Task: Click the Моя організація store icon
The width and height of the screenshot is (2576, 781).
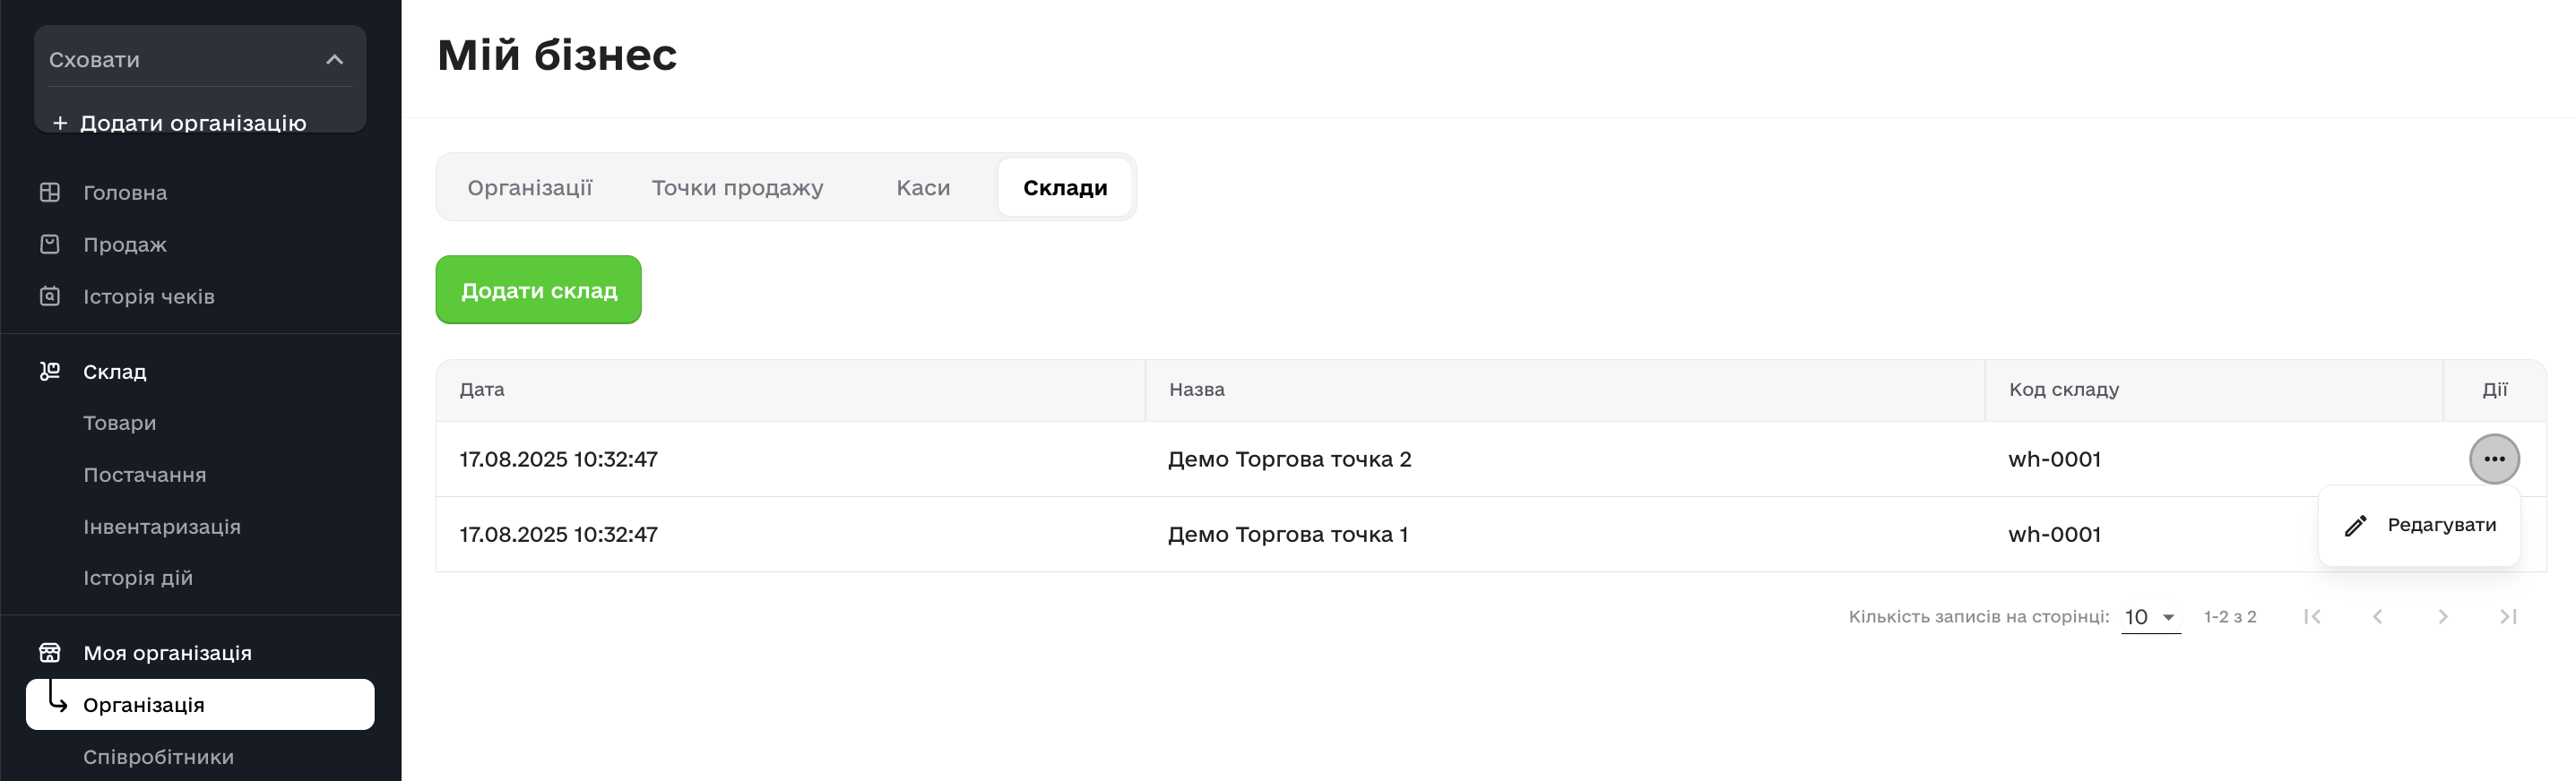Action: pyautogui.click(x=50, y=652)
